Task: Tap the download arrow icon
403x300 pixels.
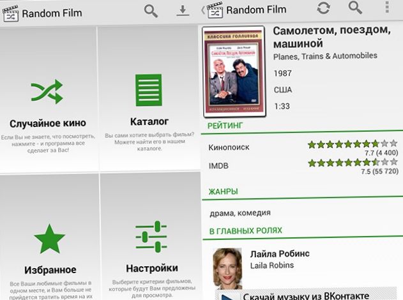Action: point(183,11)
